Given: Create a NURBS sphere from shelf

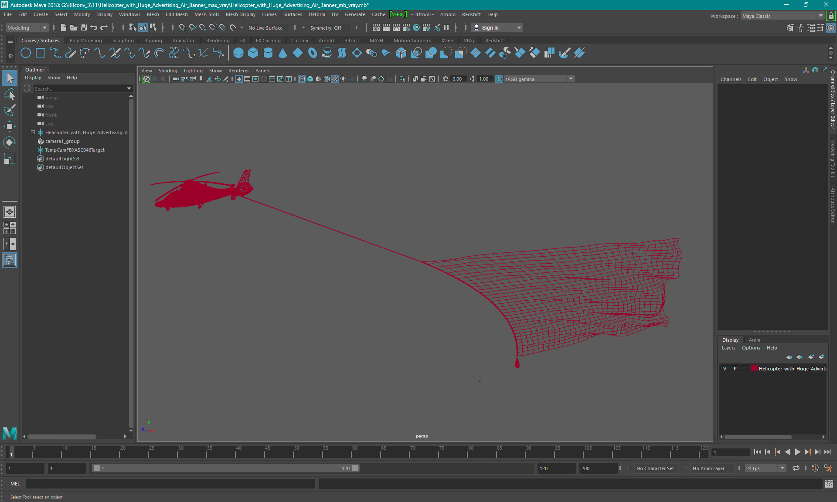Looking at the screenshot, I should (238, 53).
